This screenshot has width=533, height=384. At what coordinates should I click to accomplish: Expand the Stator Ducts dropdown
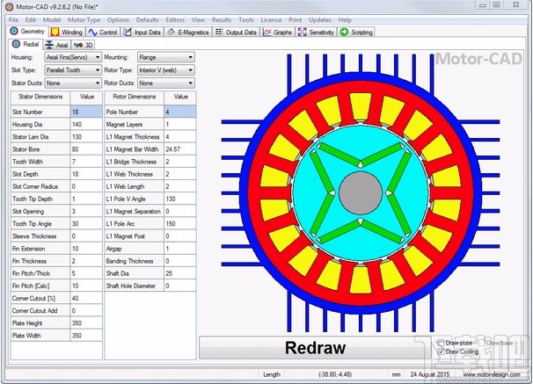coord(73,83)
